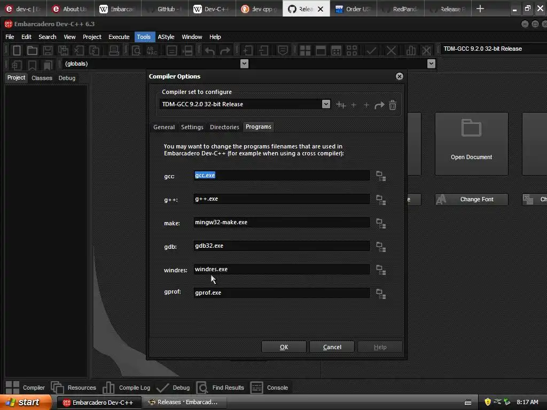Click the Find magnifier toolbar icon
Image resolution: width=547 pixels, height=410 pixels.
tap(136, 51)
